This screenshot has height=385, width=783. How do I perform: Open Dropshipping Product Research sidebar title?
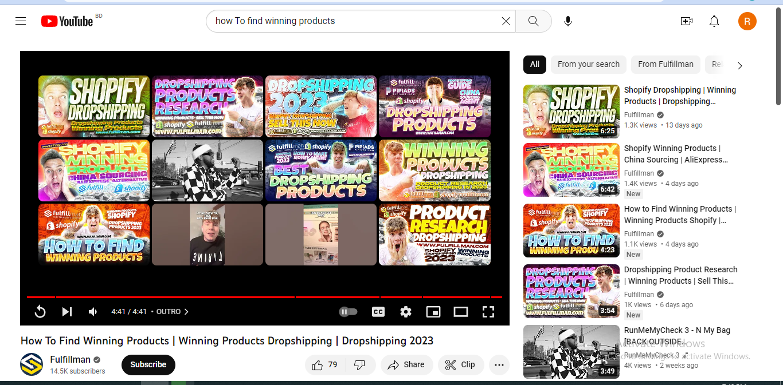681,275
